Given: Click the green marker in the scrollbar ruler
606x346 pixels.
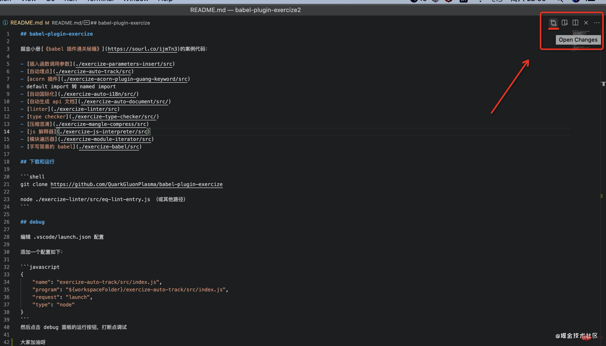Looking at the screenshot, I should tap(601, 196).
